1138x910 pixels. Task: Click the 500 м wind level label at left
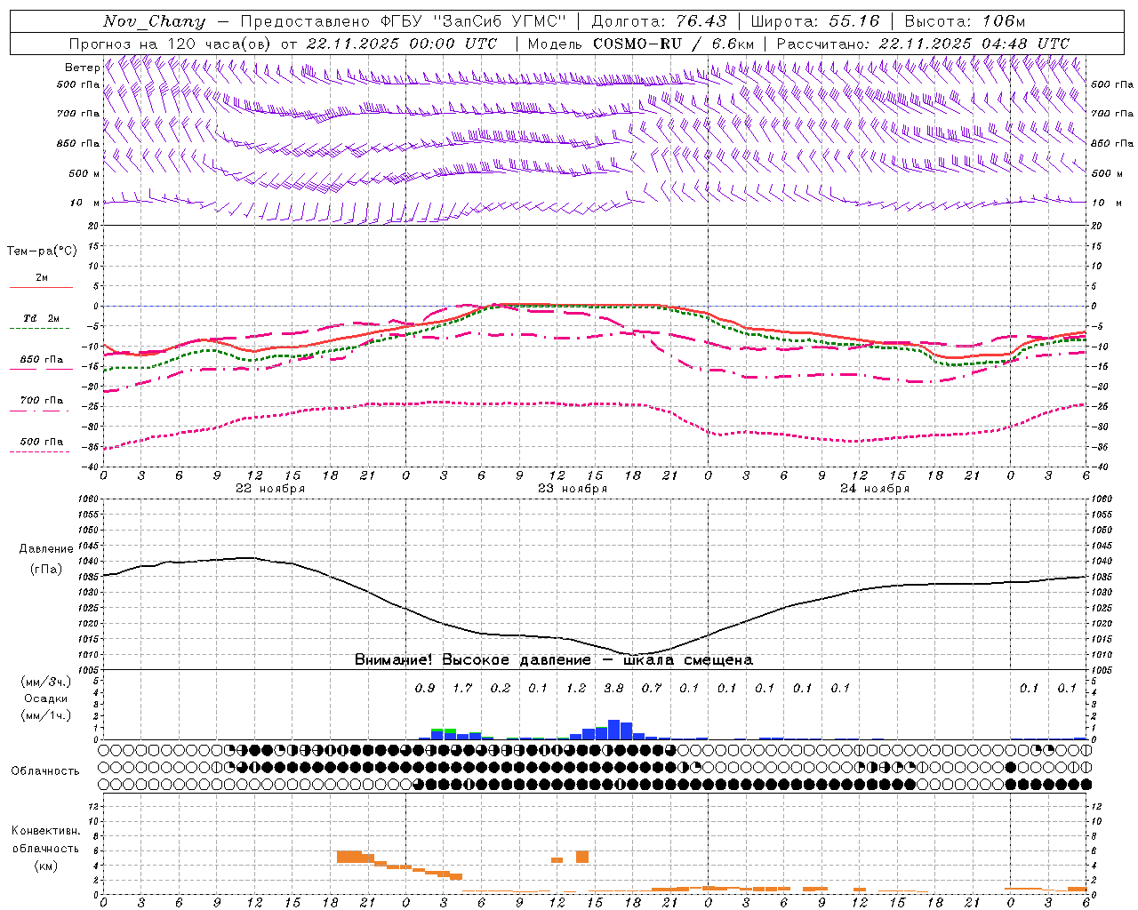tap(84, 174)
